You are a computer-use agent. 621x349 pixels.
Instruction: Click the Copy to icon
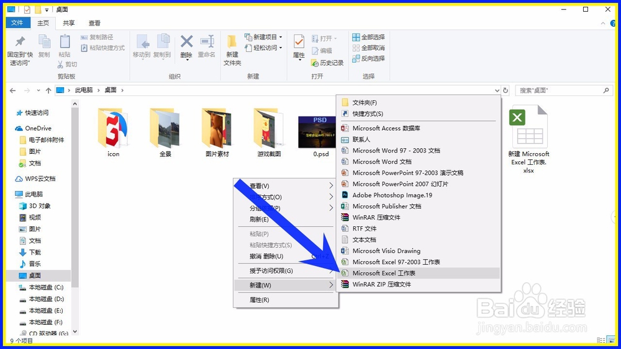(163, 42)
